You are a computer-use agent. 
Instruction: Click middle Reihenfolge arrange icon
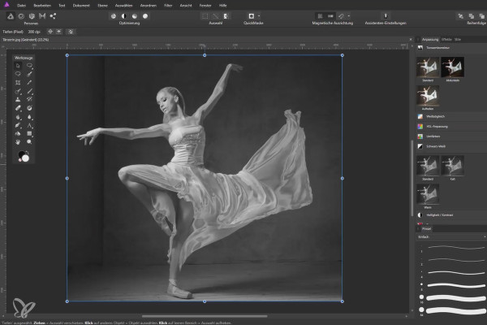pos(471,16)
